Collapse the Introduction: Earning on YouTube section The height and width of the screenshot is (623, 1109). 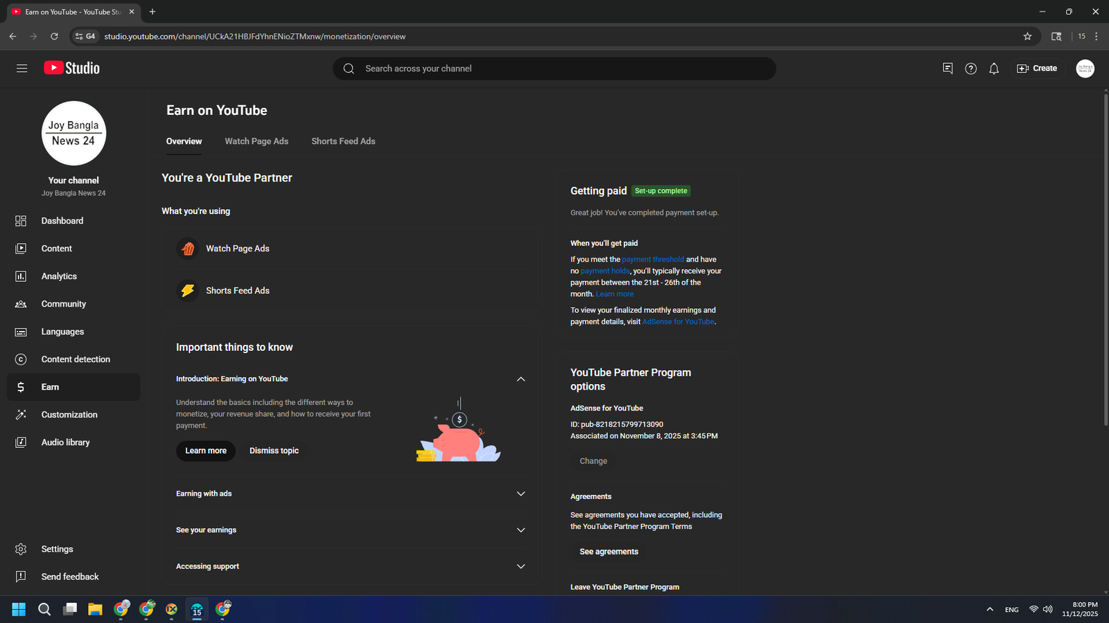521,379
